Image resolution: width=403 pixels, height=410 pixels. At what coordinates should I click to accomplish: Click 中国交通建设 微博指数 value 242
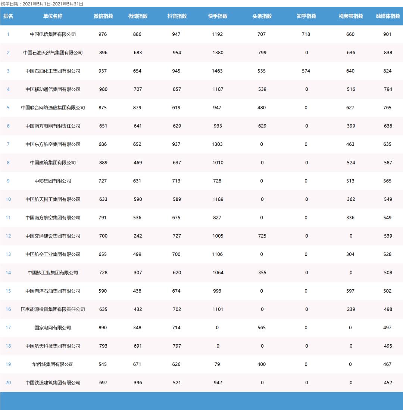[138, 236]
